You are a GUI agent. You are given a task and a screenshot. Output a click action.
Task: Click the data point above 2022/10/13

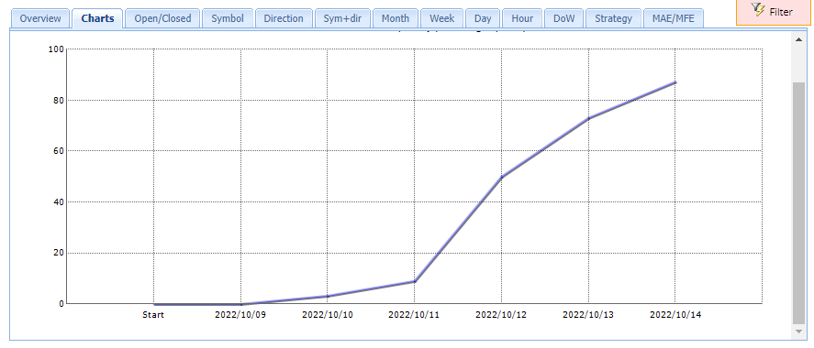(x=588, y=118)
